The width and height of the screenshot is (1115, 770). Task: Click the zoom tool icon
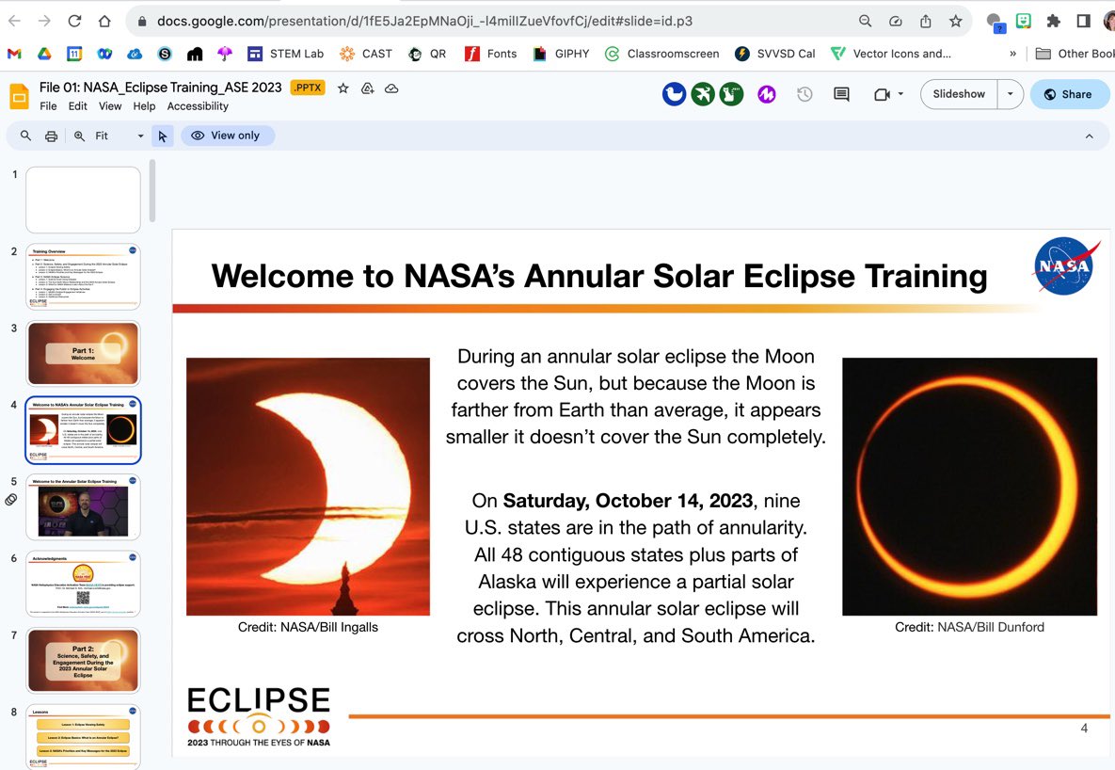click(x=80, y=136)
